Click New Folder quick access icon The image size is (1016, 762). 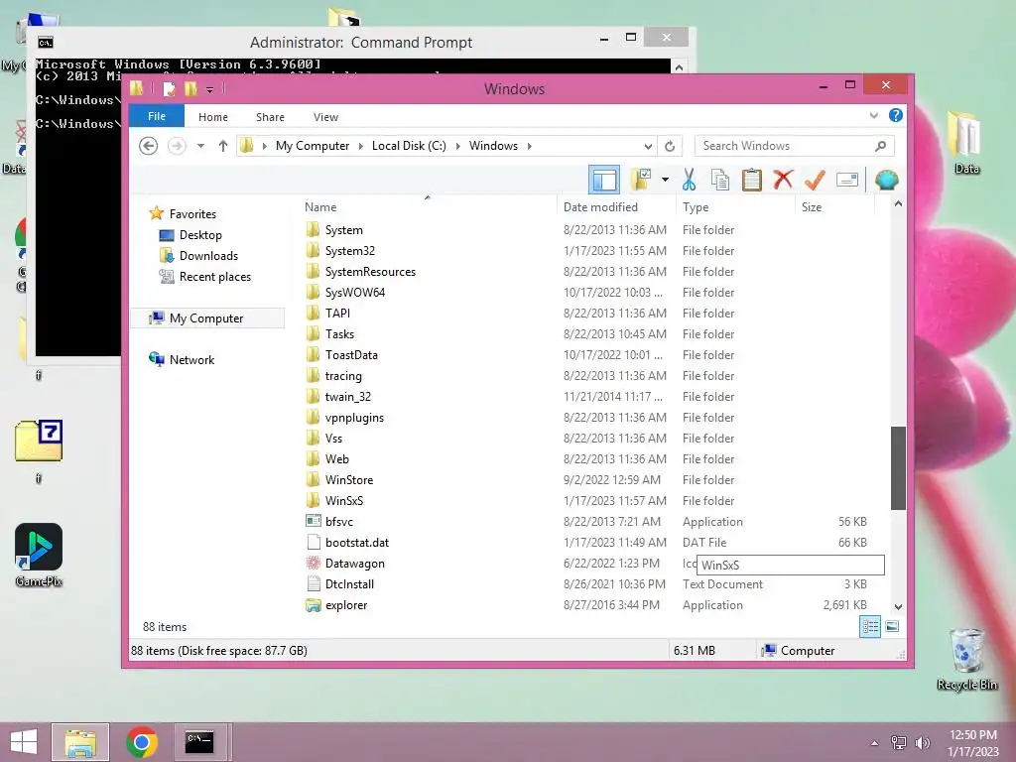pos(190,88)
